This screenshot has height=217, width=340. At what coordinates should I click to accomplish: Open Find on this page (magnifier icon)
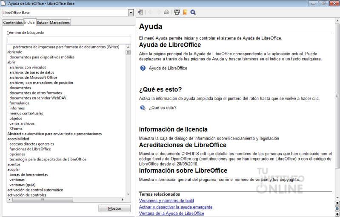[x=193, y=12]
